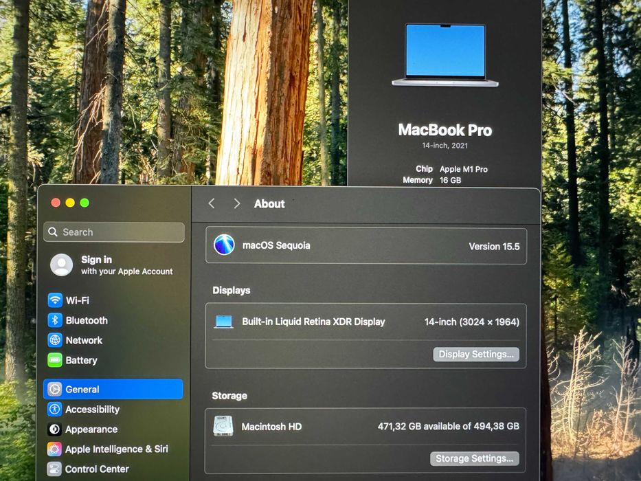Click the macOS Sequoia logo icon
This screenshot has height=481, width=641.
tap(224, 245)
